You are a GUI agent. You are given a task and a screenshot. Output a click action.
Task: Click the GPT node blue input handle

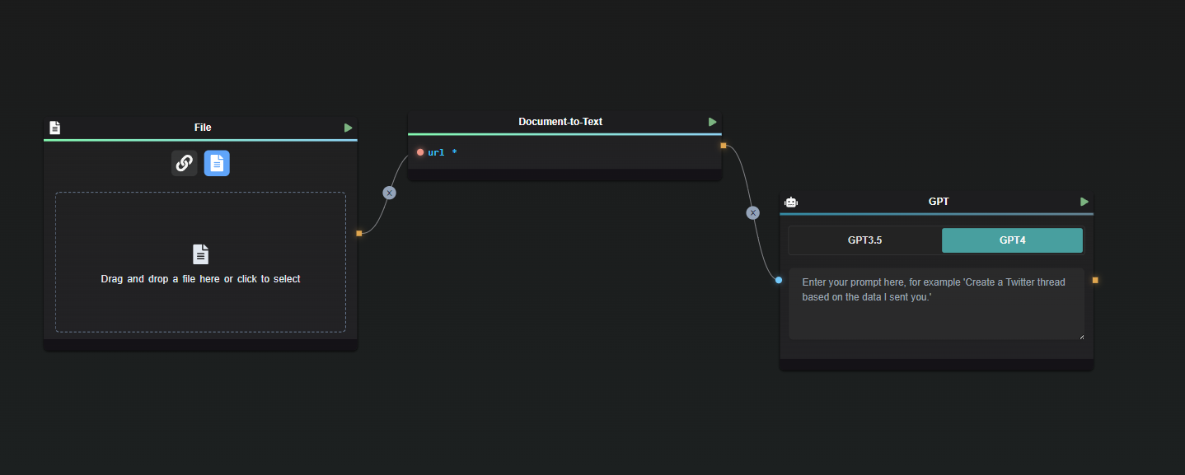point(779,280)
